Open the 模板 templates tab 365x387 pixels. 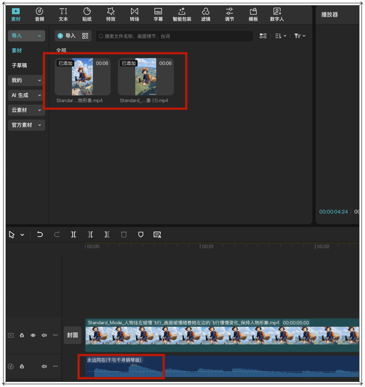click(253, 15)
